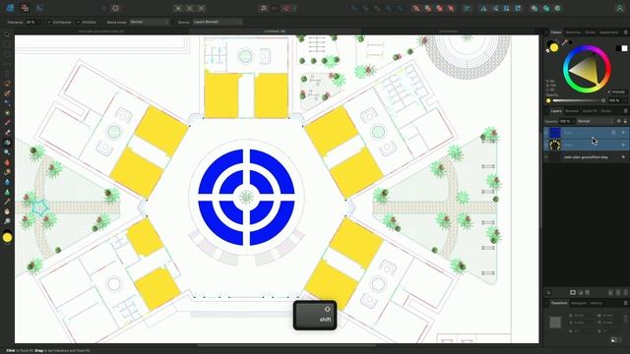Select the white swatch in Colour panel

[x=624, y=48]
